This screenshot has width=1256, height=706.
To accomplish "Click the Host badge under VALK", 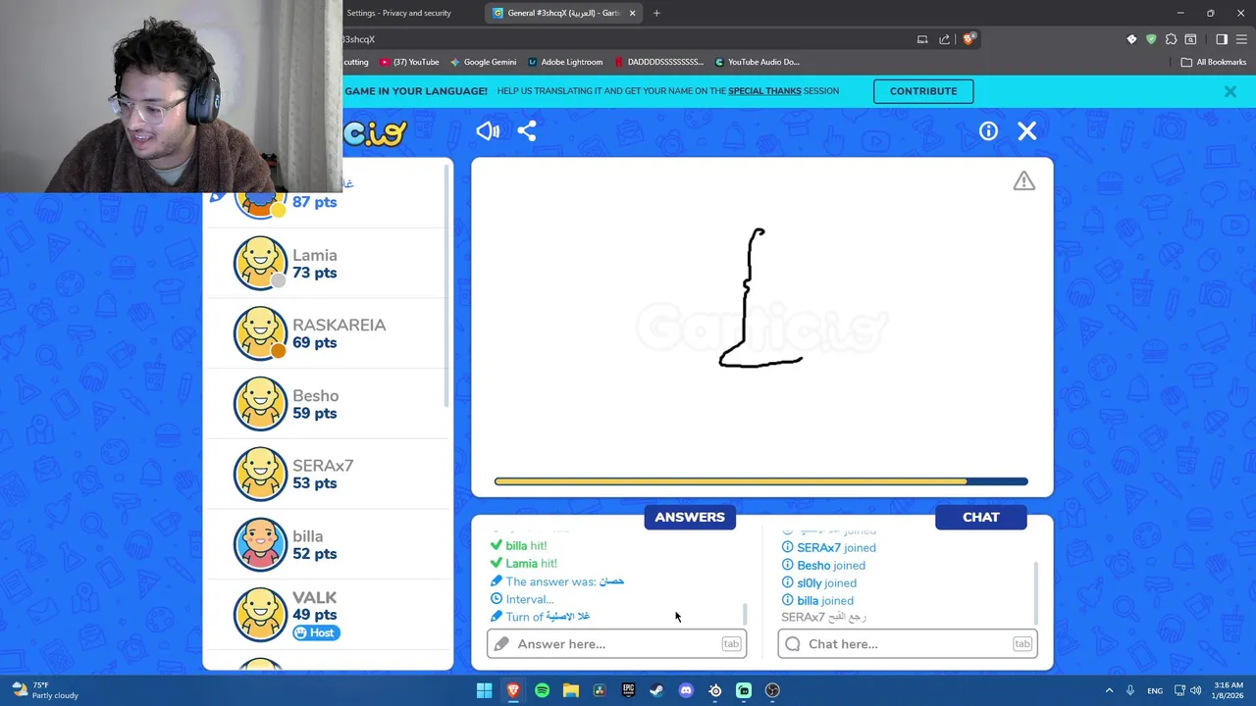I will click(316, 632).
